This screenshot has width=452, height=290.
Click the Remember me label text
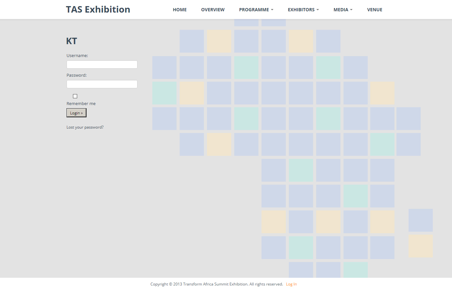81,103
